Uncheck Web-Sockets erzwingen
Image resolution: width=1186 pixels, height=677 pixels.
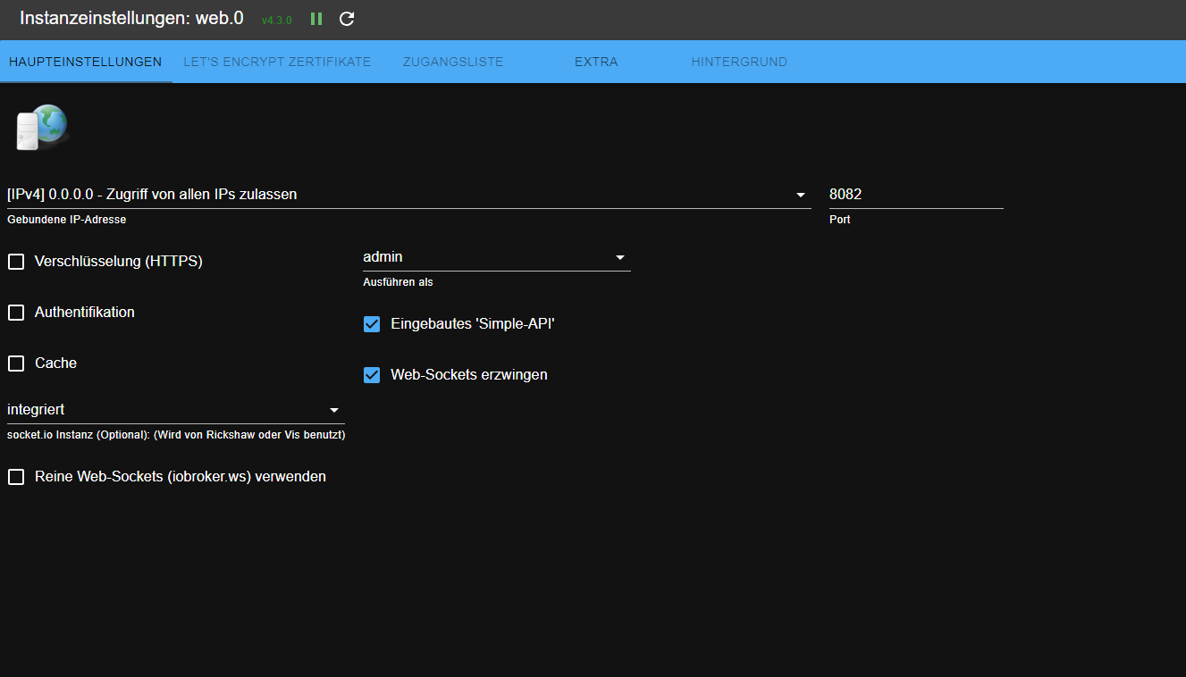tap(372, 375)
